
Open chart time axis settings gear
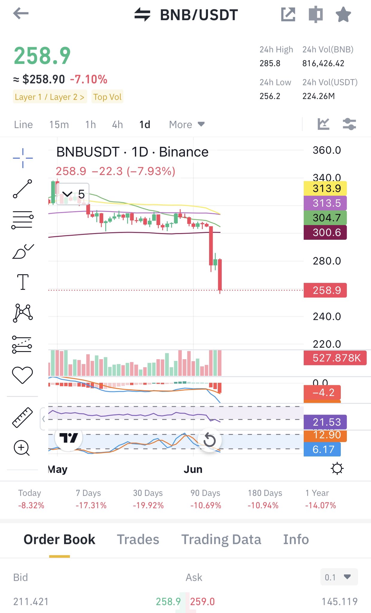[x=337, y=468]
